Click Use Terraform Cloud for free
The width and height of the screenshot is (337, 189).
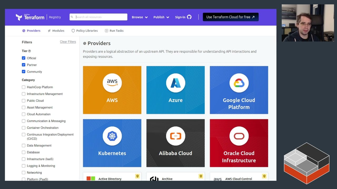[x=231, y=17]
